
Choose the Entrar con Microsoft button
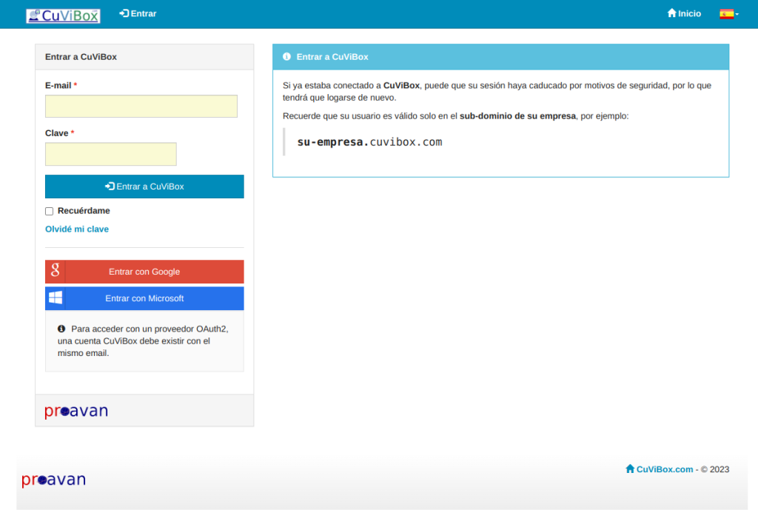[x=144, y=298]
